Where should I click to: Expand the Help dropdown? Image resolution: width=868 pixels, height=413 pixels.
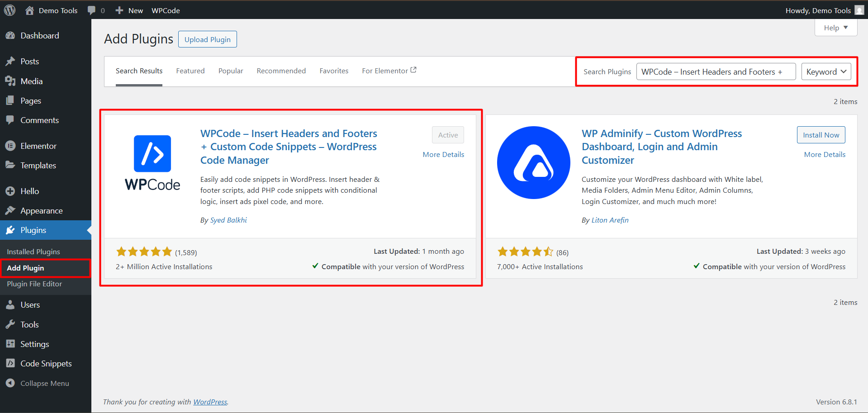(836, 28)
